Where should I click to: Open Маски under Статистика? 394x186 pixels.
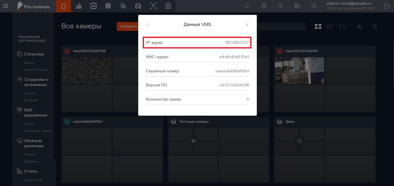[x=28, y=63]
